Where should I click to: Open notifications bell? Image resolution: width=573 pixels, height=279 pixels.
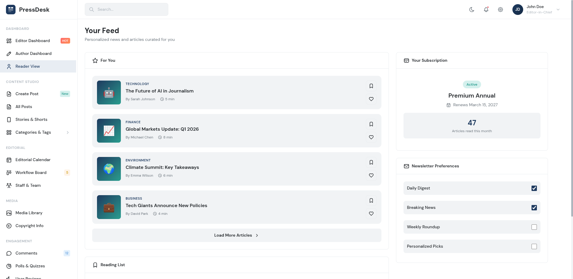(x=486, y=9)
